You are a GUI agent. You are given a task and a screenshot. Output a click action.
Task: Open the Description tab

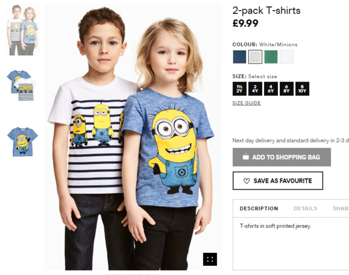click(x=259, y=209)
